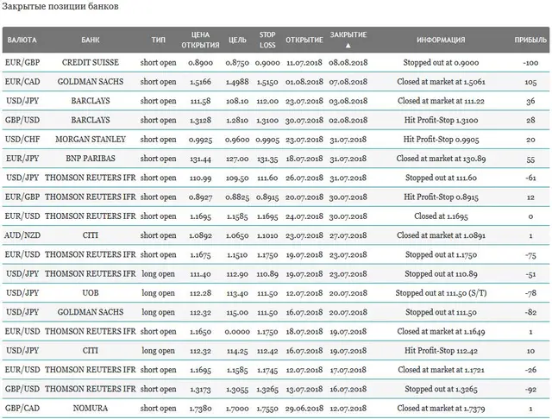The height and width of the screenshot is (419, 552).
Task: Click 'Hit Profit-Stop 0.9905' text
Action: coord(441,140)
